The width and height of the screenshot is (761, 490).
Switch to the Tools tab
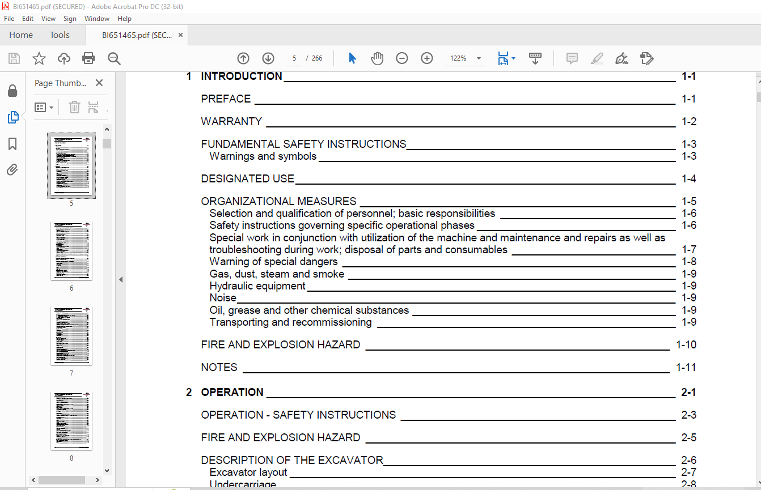(60, 35)
